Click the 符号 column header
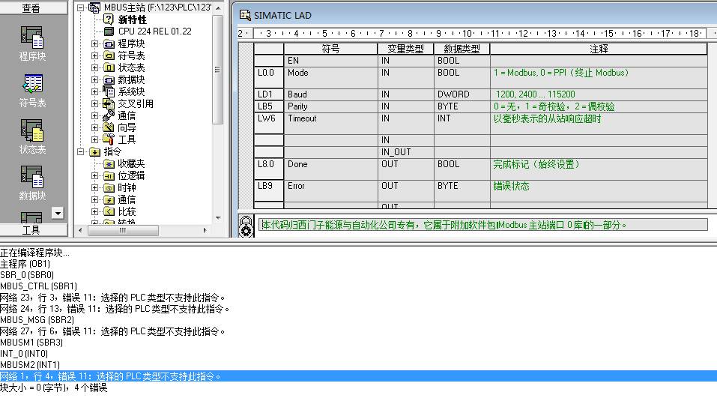717x413 pixels. tap(330, 49)
